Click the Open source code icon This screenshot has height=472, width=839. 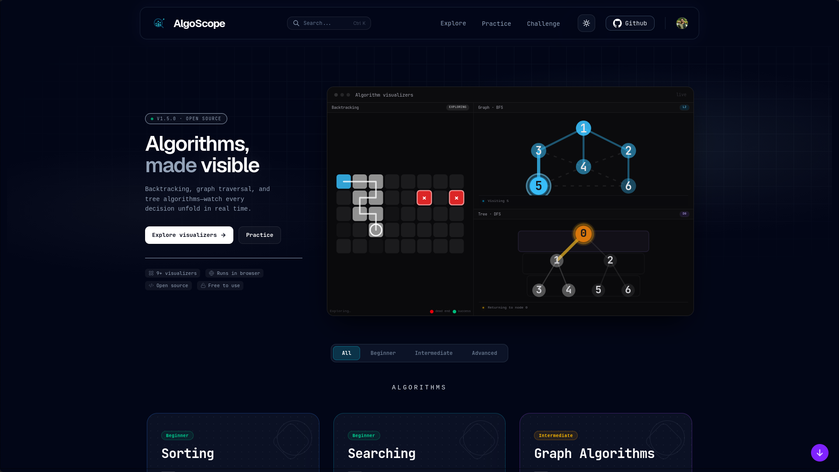click(x=151, y=285)
